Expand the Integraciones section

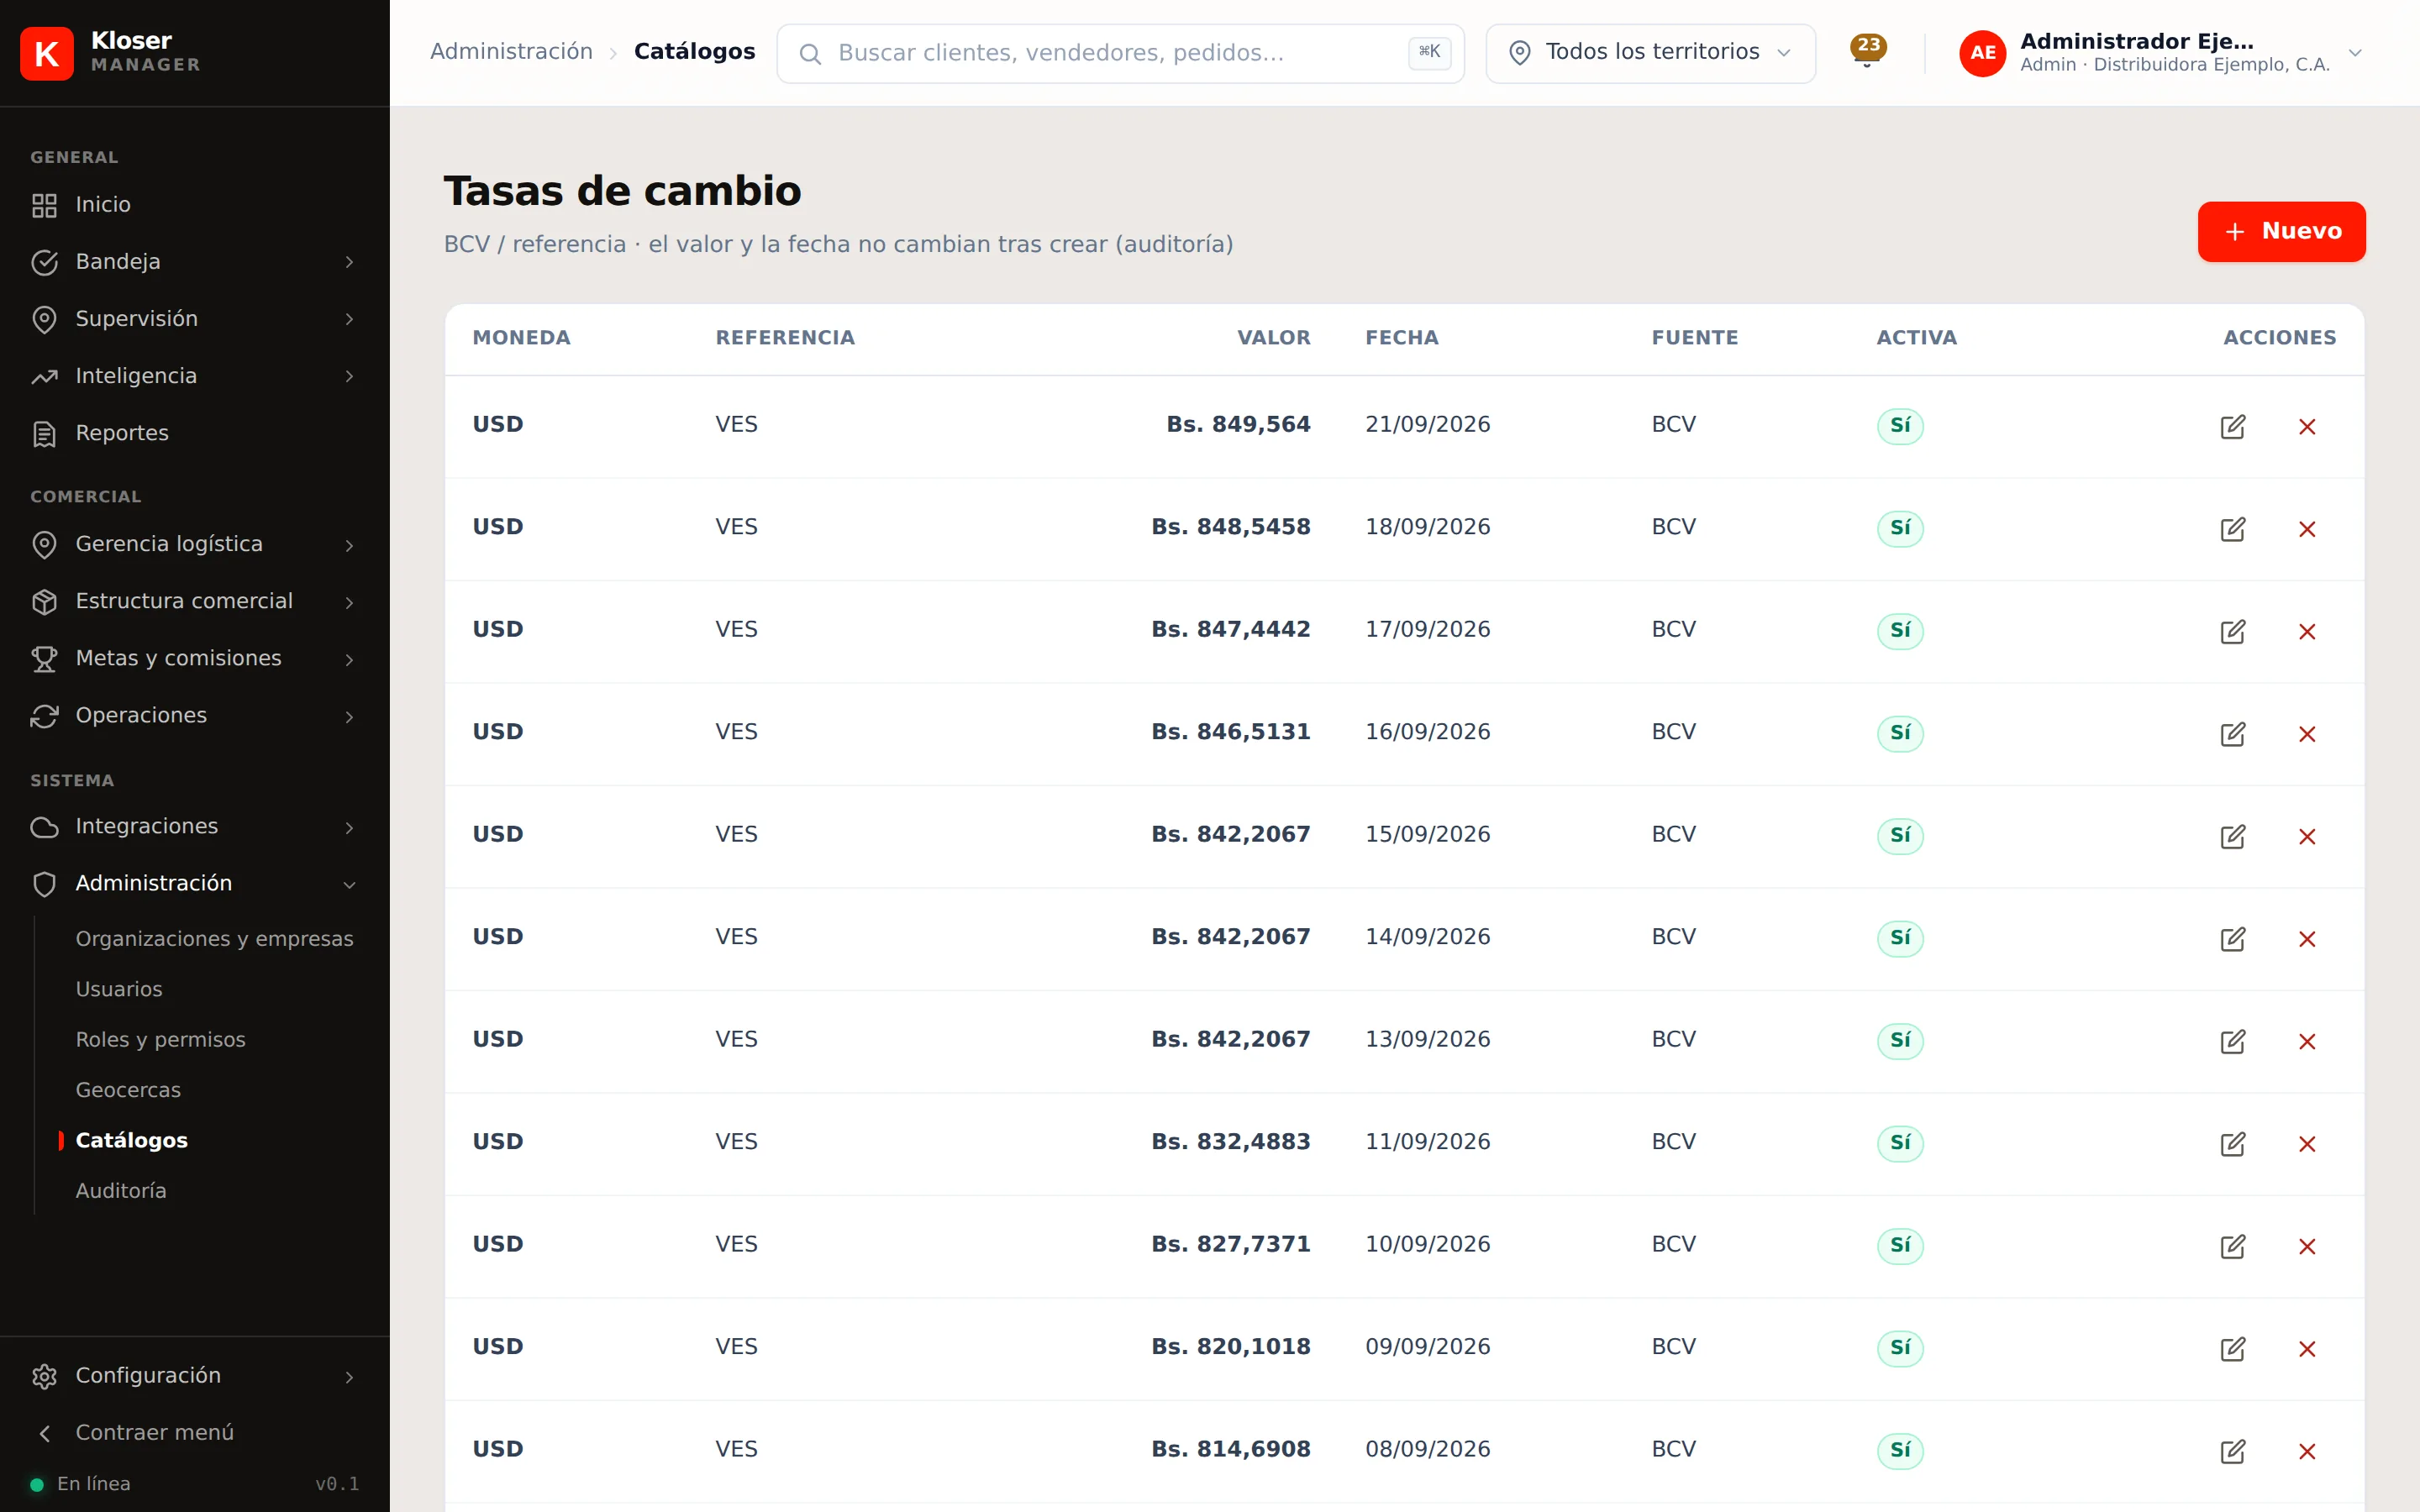click(194, 827)
